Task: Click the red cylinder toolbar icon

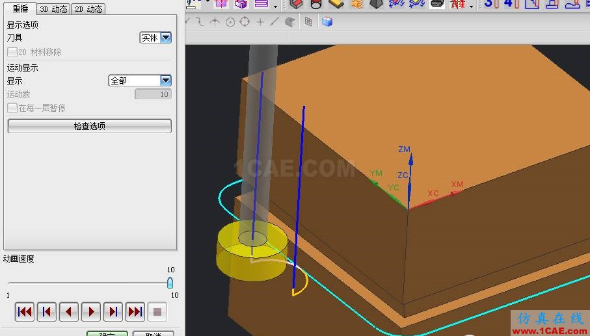Action: coord(316,4)
